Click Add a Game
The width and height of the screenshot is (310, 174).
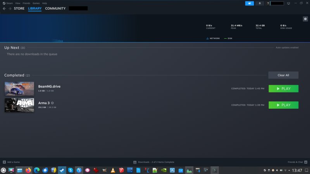(x=12, y=162)
